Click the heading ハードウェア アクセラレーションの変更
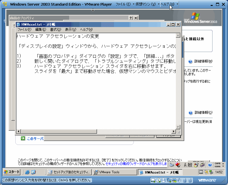Image resolution: width=228 pixels, height=185 pixels. [x=58, y=36]
